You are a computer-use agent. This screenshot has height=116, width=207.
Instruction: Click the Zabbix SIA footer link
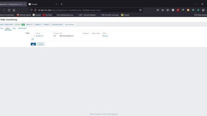[114, 114]
